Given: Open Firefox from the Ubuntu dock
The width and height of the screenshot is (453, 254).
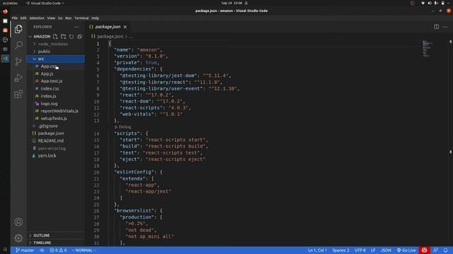Looking at the screenshot, I should point(5,12).
